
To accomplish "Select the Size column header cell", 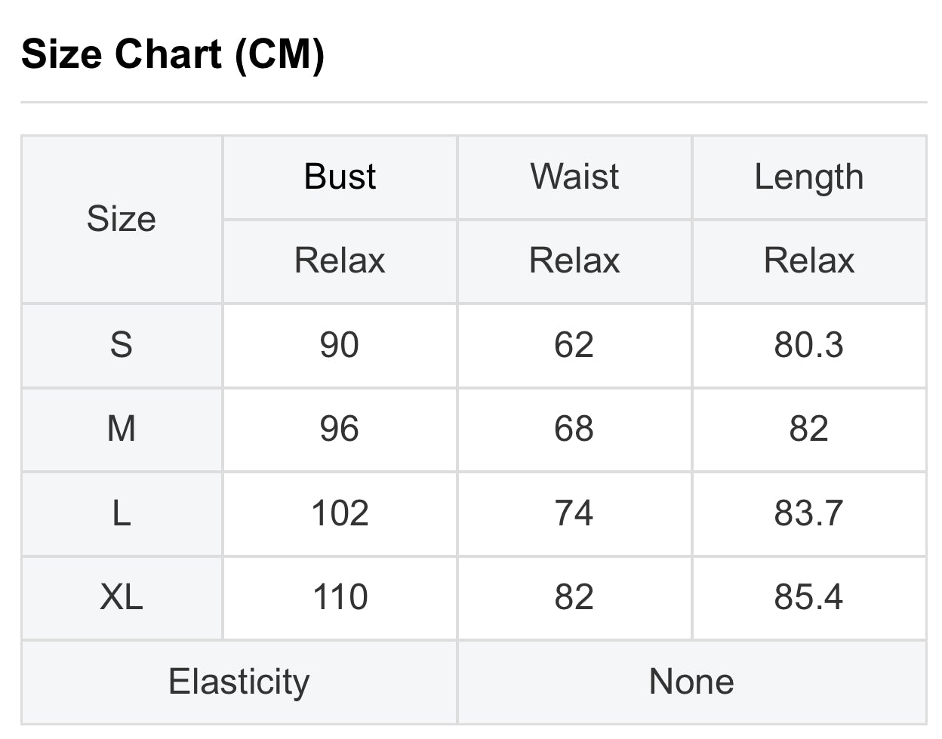I will 122,219.
